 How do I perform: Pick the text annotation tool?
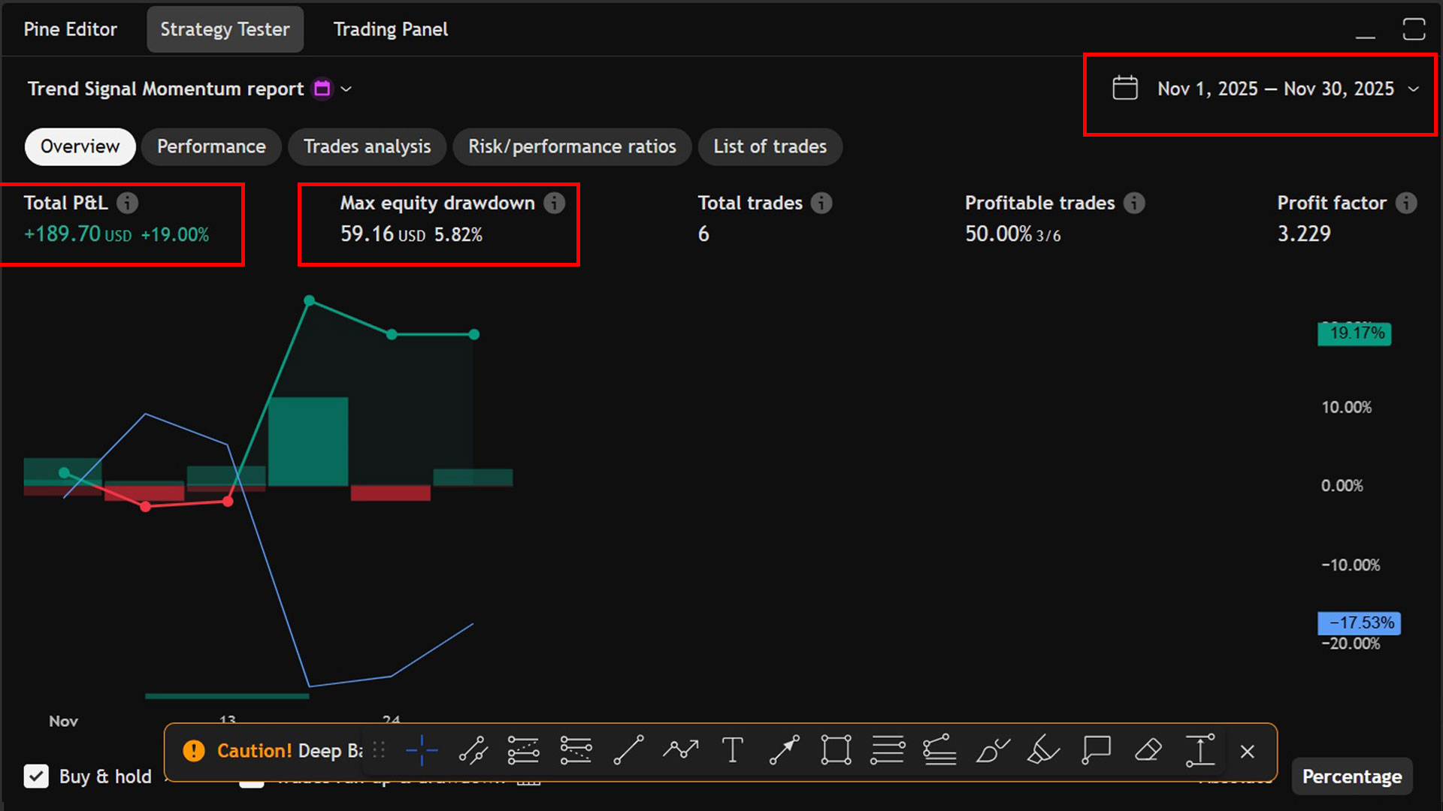click(732, 750)
